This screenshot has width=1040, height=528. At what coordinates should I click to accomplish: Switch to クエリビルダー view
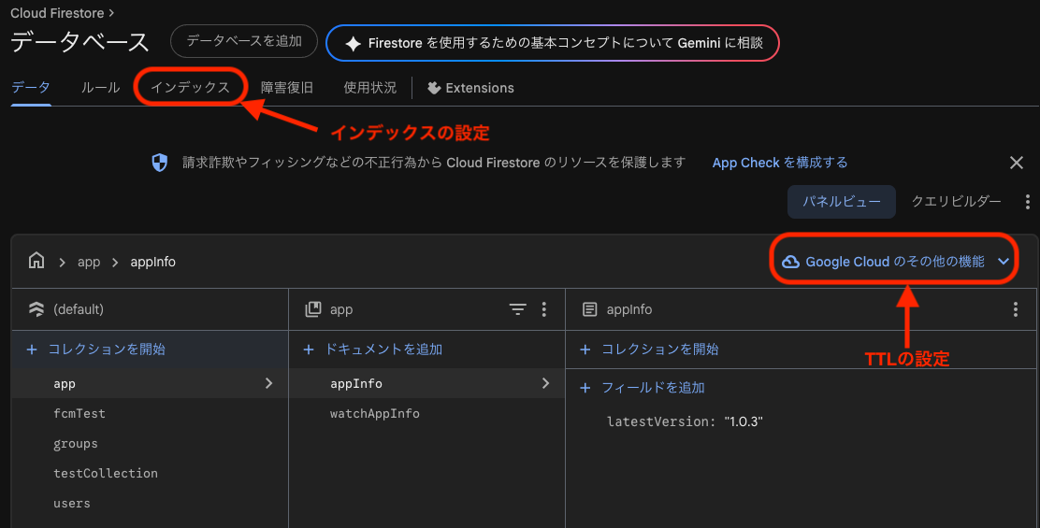pos(956,202)
